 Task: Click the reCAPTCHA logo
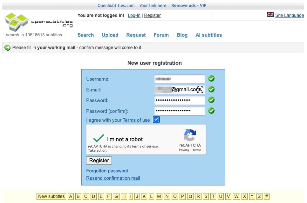click(x=190, y=135)
